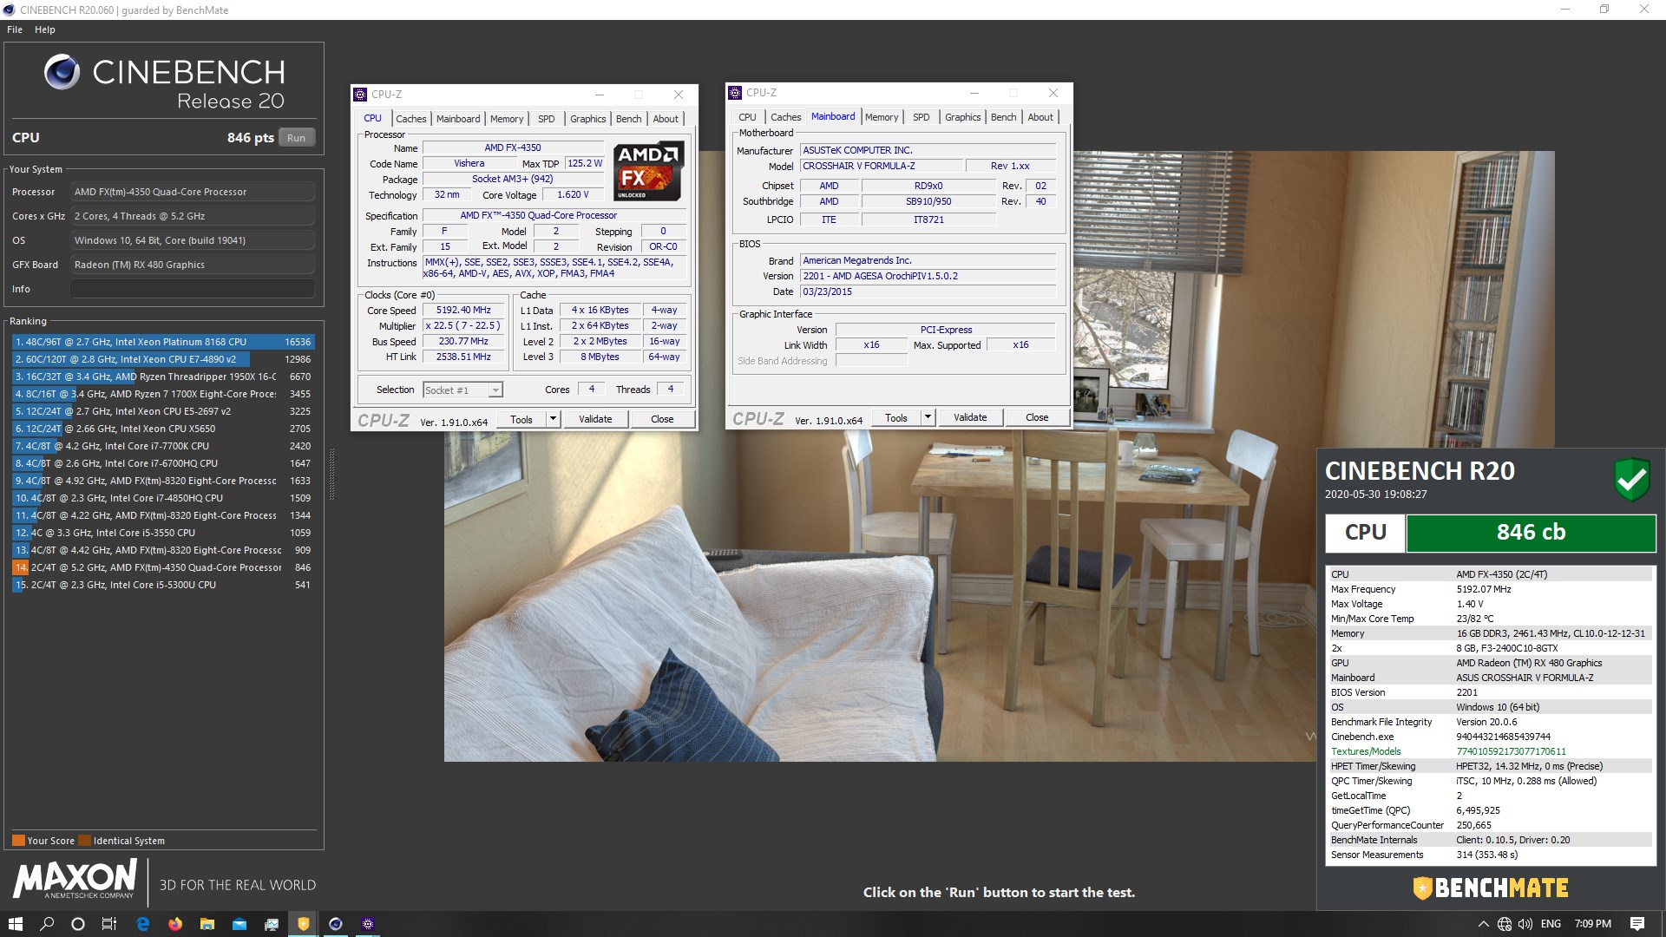Switch to CPU-Z icon in the taskbar
The height and width of the screenshot is (937, 1666).
(368, 924)
